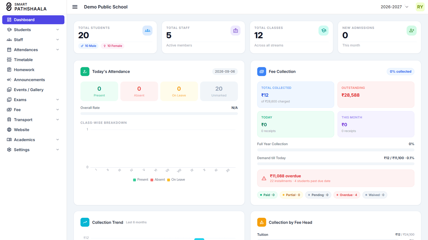Open Events / Gallery in sidebar
The height and width of the screenshot is (240, 428).
point(33,90)
